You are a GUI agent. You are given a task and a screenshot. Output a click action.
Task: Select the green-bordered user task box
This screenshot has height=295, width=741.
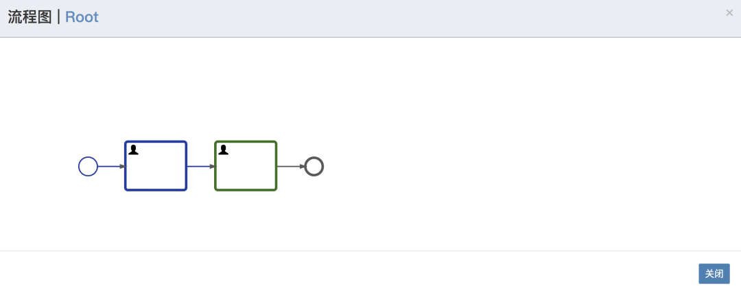click(x=246, y=166)
